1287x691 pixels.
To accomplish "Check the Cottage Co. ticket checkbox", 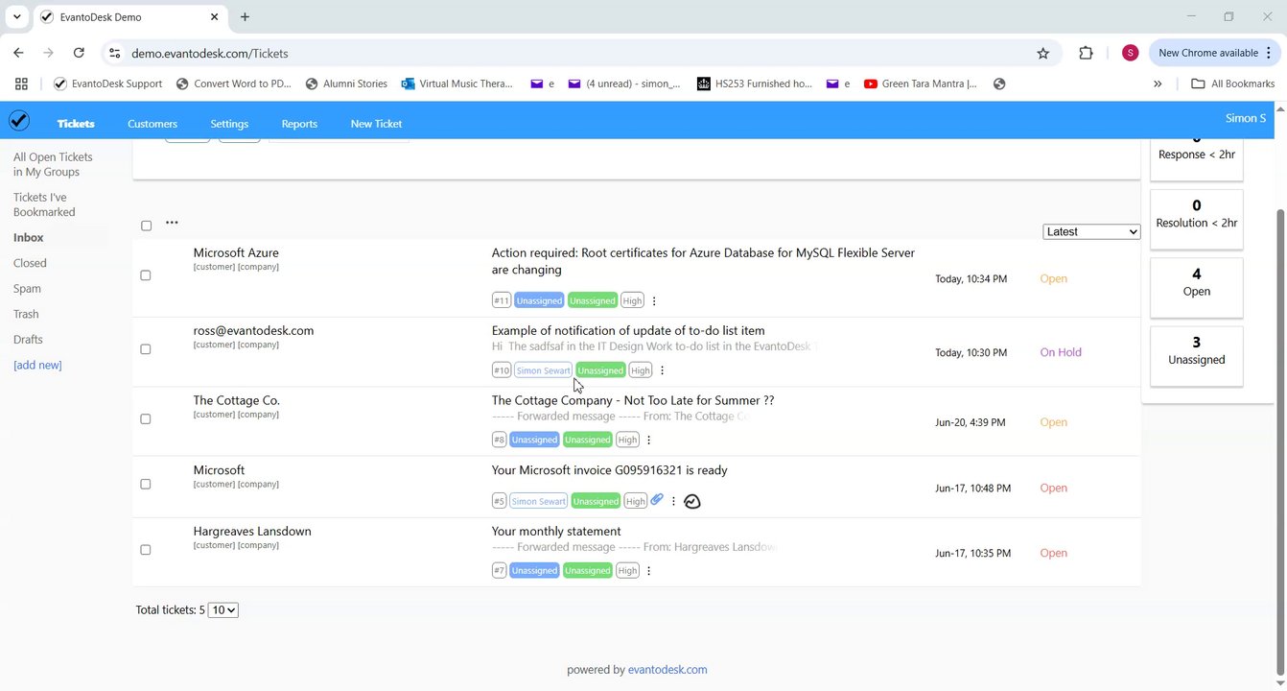I will (x=146, y=419).
